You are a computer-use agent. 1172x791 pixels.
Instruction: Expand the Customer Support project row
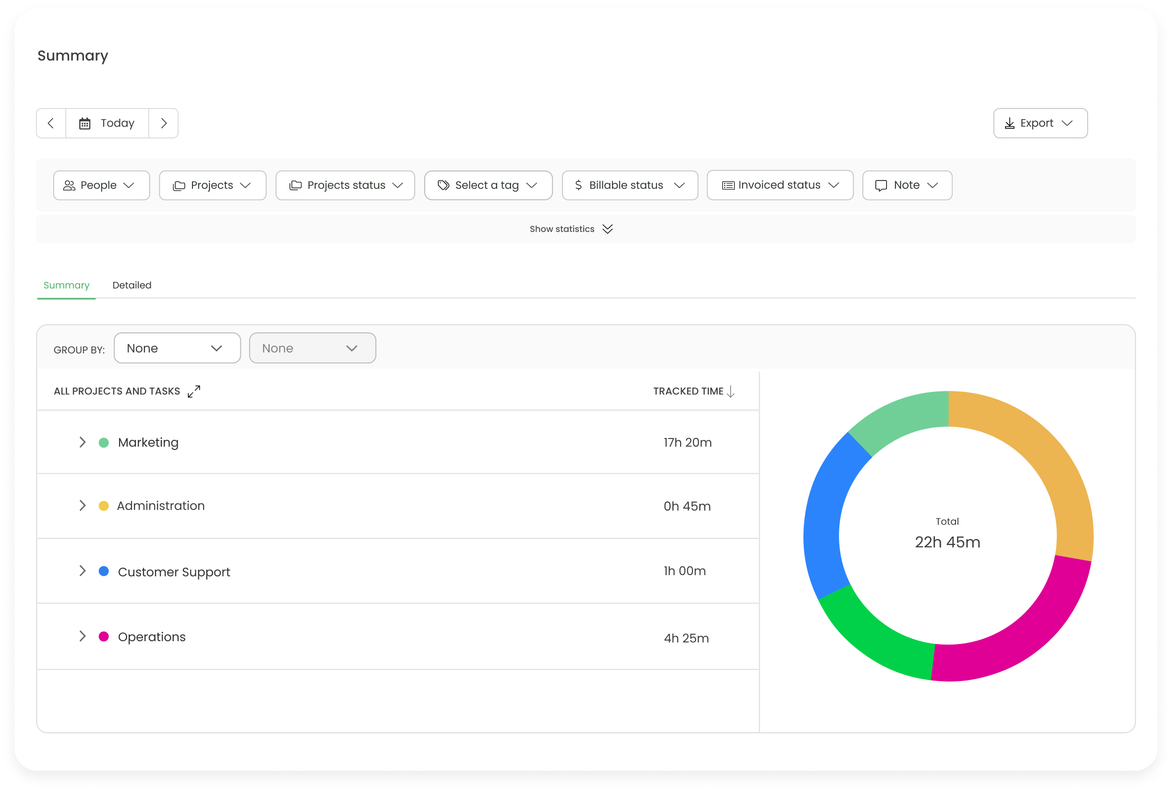click(x=82, y=571)
